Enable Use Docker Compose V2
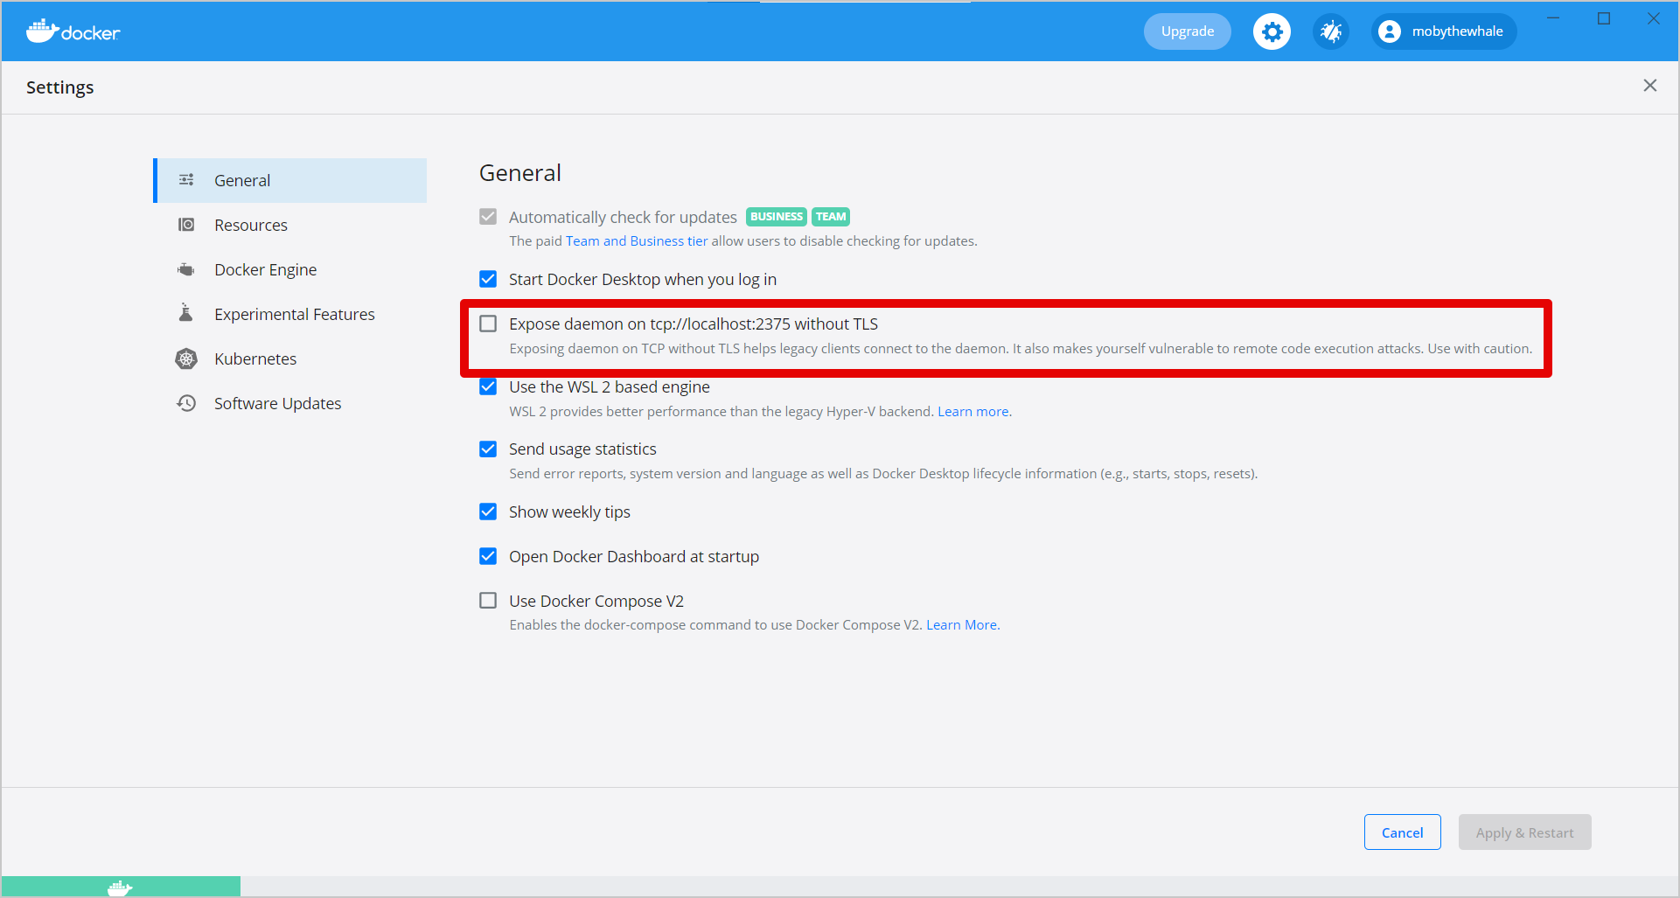Image resolution: width=1680 pixels, height=898 pixels. pos(488,600)
